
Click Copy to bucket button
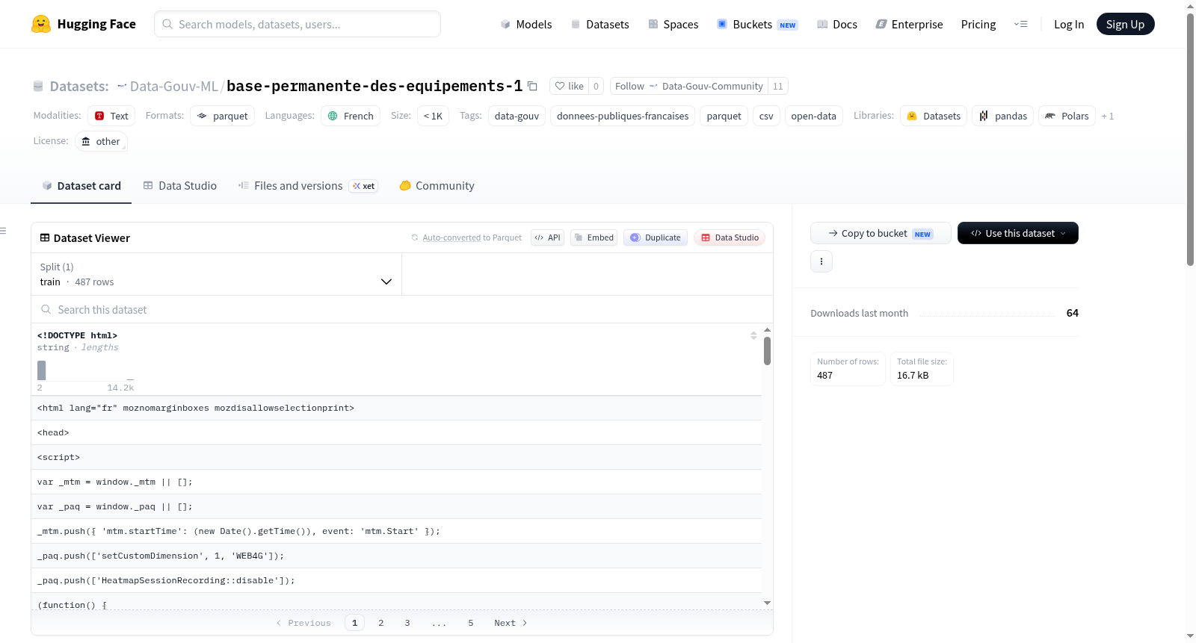tap(881, 233)
